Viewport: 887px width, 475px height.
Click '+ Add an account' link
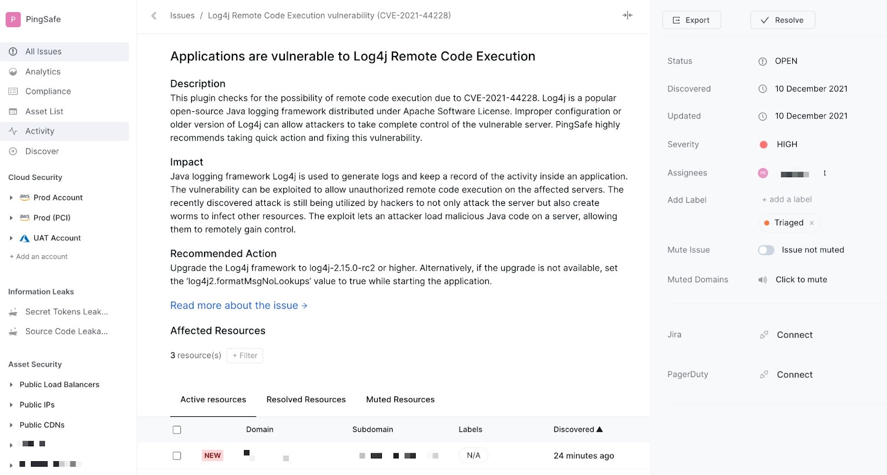(x=39, y=257)
